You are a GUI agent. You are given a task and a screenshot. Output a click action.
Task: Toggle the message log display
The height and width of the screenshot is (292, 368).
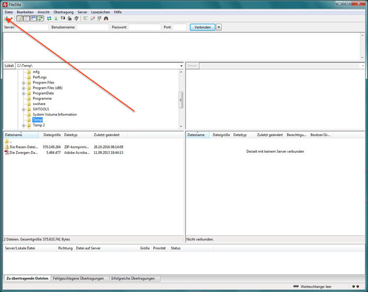pos(20,18)
